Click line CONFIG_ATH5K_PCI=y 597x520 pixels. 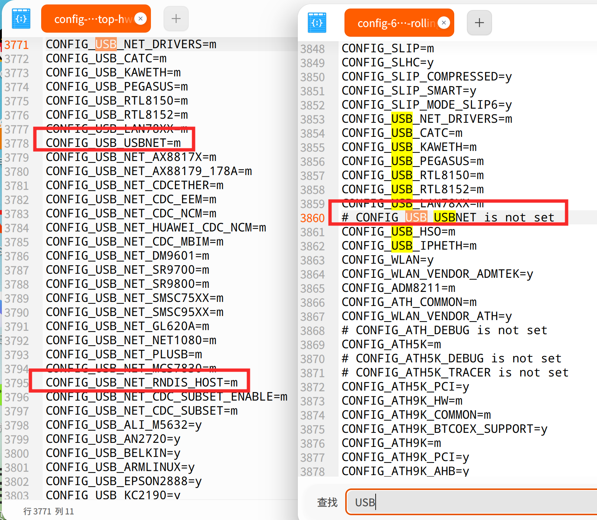405,386
